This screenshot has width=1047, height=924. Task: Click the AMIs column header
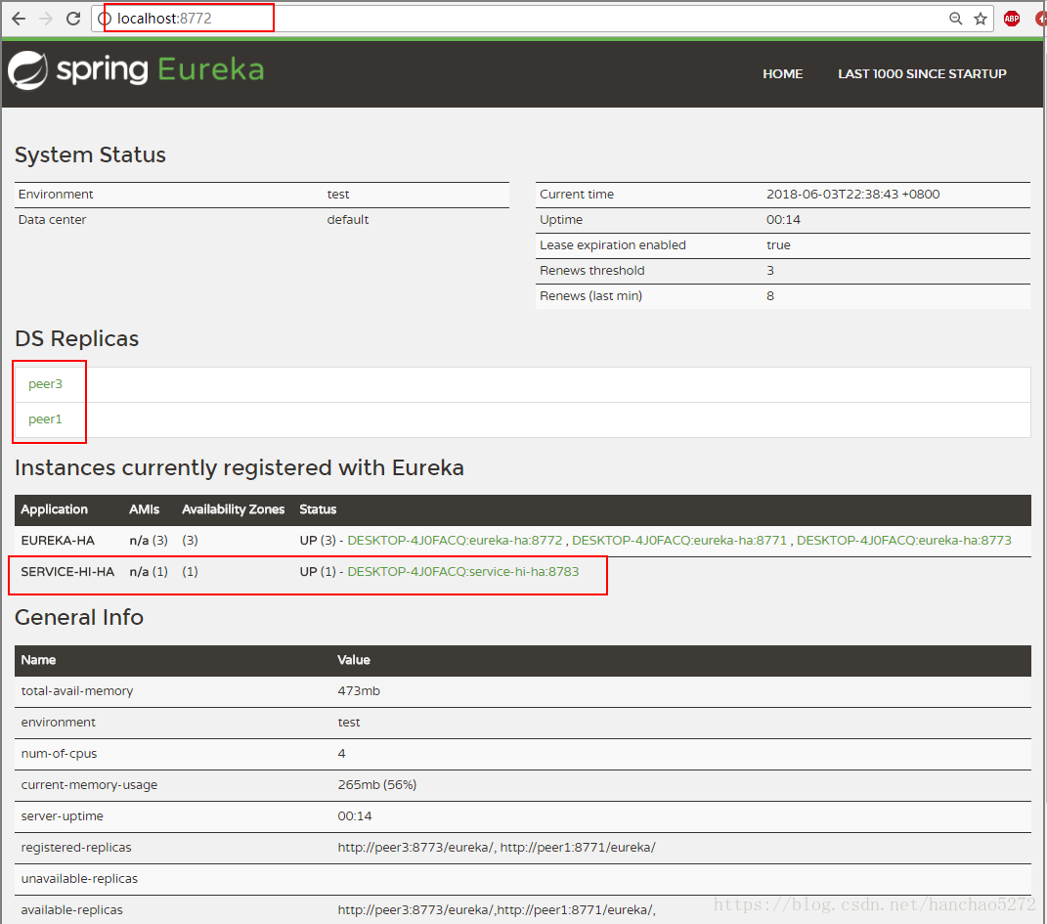coord(145,509)
